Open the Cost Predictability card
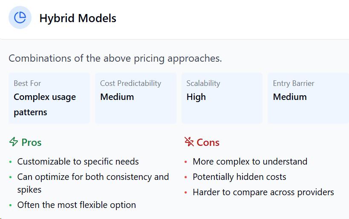The image size is (349, 219). 136,98
